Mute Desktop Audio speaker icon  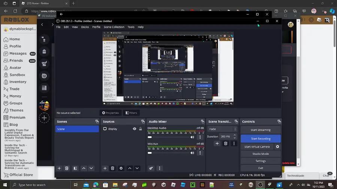192,137
